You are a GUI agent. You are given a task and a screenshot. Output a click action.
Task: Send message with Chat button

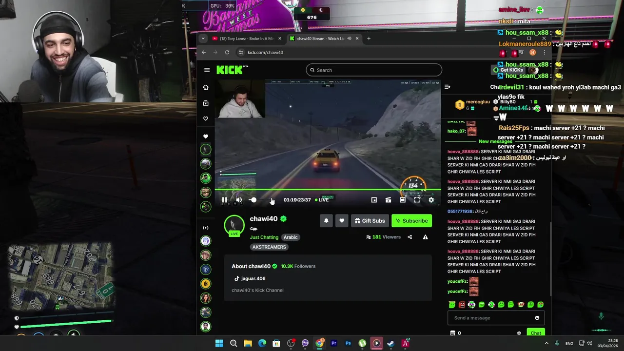point(536,333)
